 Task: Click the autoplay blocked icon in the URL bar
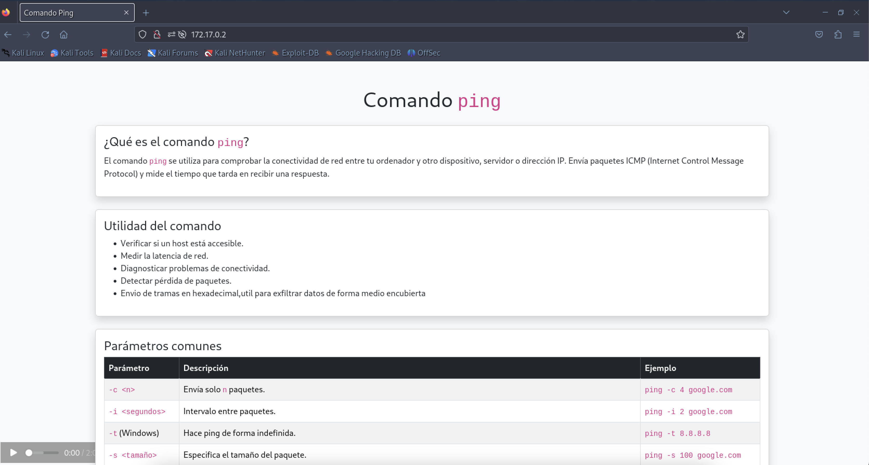[x=182, y=34]
